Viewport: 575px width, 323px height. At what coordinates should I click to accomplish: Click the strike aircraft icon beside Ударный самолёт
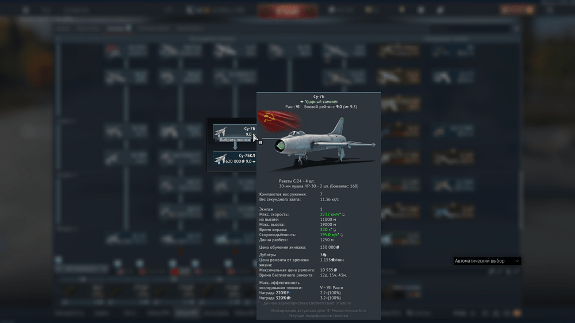[x=302, y=102]
